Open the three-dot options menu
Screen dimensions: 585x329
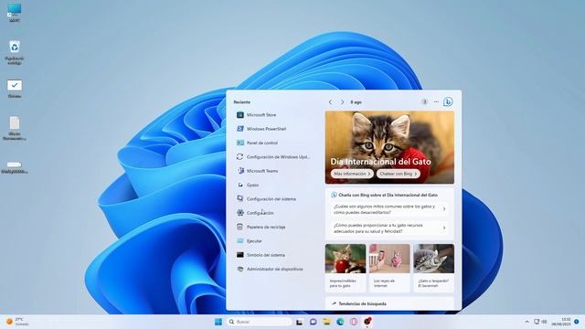[436, 101]
